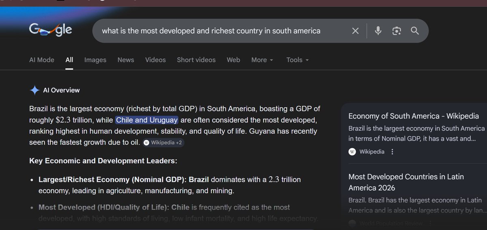The image size is (487, 230).
Task: Submit search with the magnifying glass icon
Action: 415,31
